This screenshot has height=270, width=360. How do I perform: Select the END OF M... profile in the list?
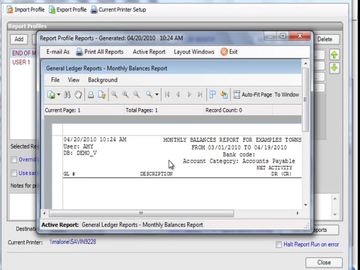pyautogui.click(x=24, y=53)
